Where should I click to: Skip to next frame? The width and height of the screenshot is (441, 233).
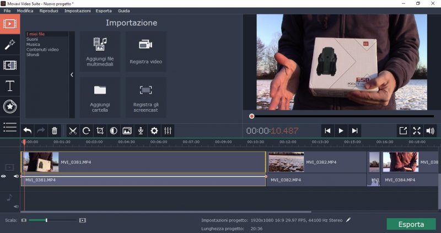pos(354,131)
